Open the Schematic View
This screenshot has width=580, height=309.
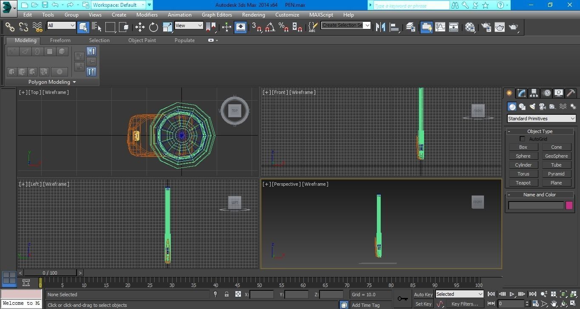tap(454, 27)
